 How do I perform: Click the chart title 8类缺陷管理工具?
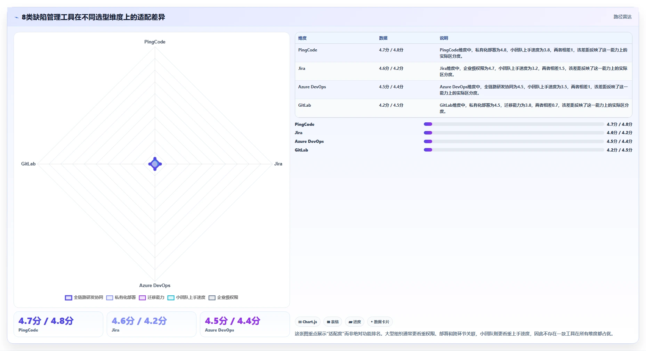[x=93, y=17]
